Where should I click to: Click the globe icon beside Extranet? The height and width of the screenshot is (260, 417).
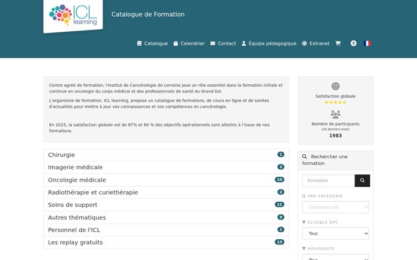point(305,43)
